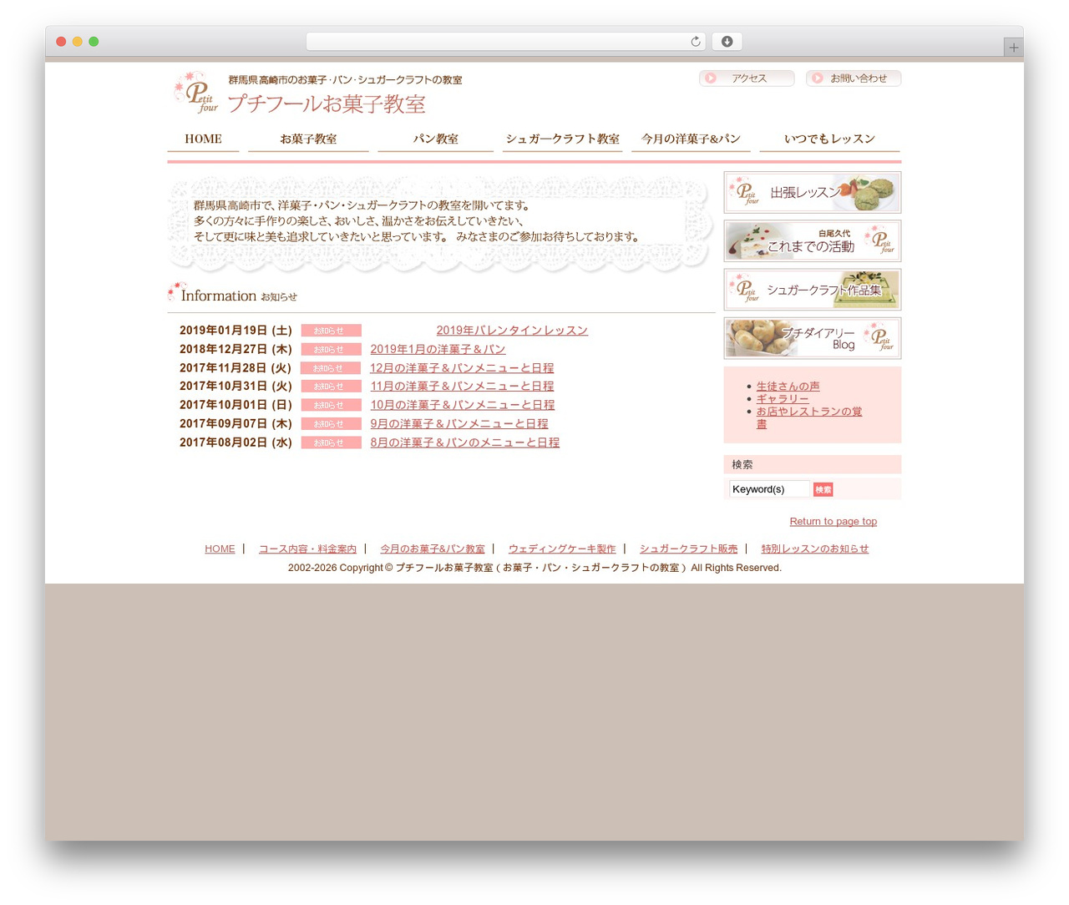Select シュガークラフト教室 in navigation

(562, 139)
